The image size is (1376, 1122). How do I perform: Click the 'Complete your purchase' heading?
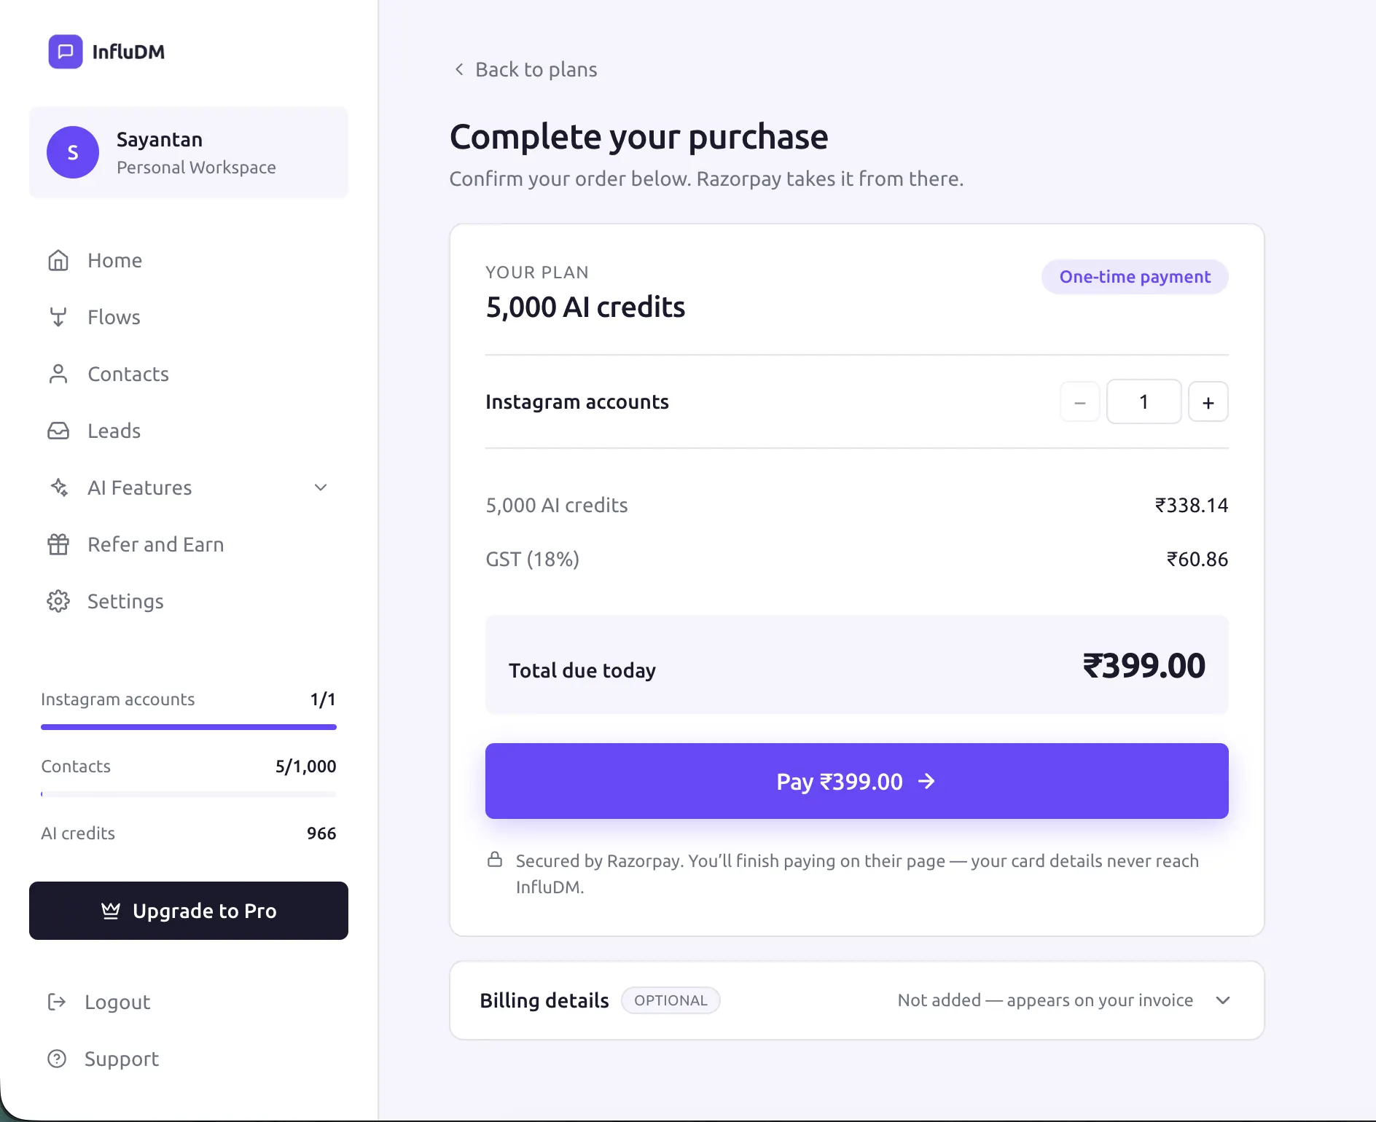point(638,136)
